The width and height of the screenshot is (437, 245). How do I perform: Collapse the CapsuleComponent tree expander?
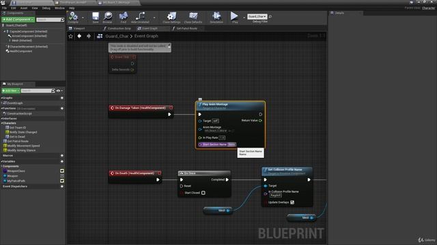pos(5,31)
